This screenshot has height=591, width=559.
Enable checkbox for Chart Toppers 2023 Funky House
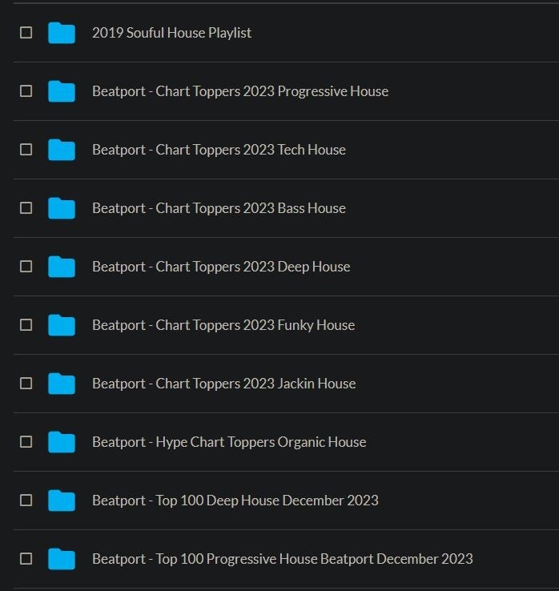(x=26, y=325)
